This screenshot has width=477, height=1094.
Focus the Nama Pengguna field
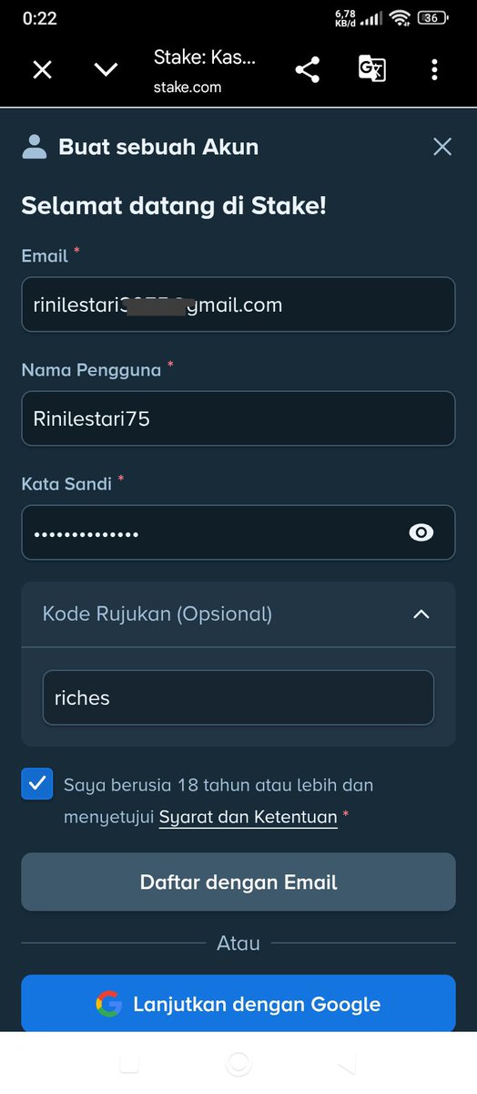[x=238, y=418]
